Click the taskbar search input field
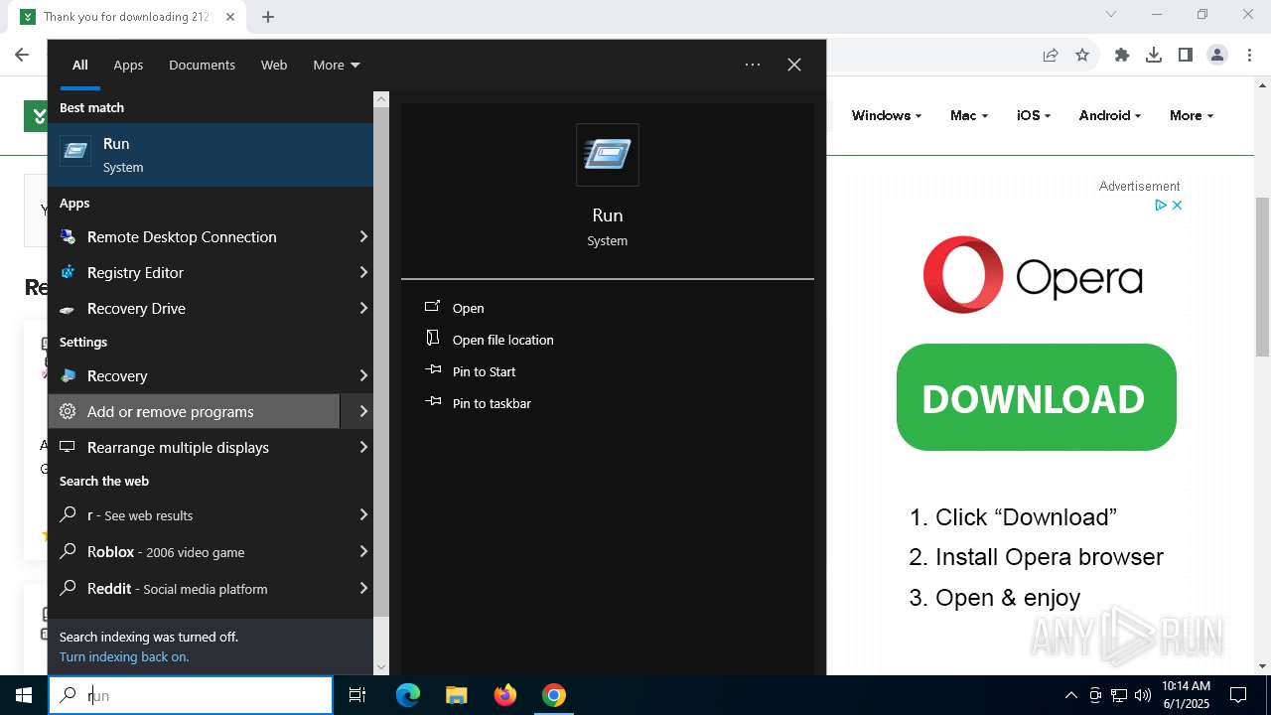The image size is (1271, 715). click(191, 695)
